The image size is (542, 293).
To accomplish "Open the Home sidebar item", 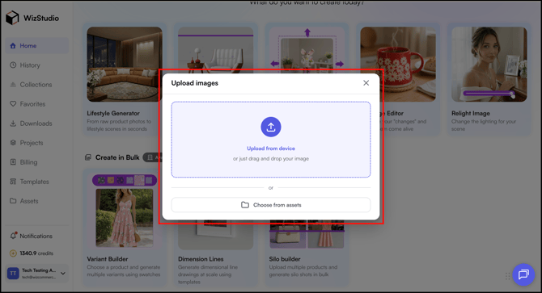I will [x=37, y=45].
